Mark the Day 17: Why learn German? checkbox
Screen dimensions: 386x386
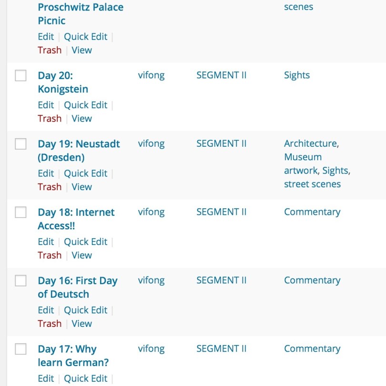[x=20, y=349]
